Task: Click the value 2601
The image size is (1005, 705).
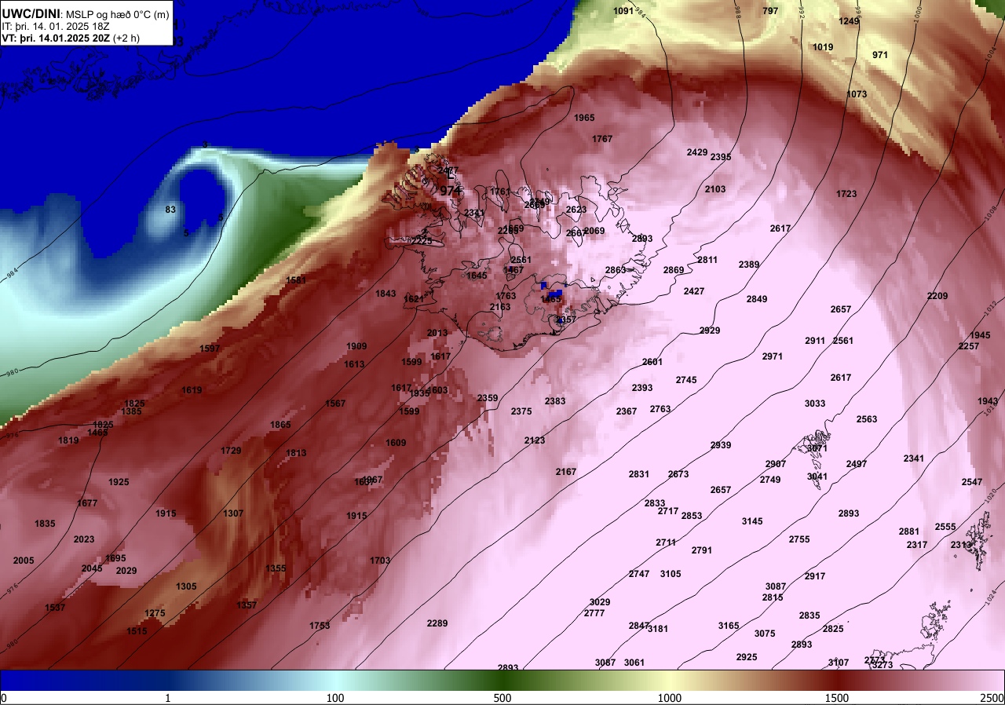Action: [x=652, y=362]
